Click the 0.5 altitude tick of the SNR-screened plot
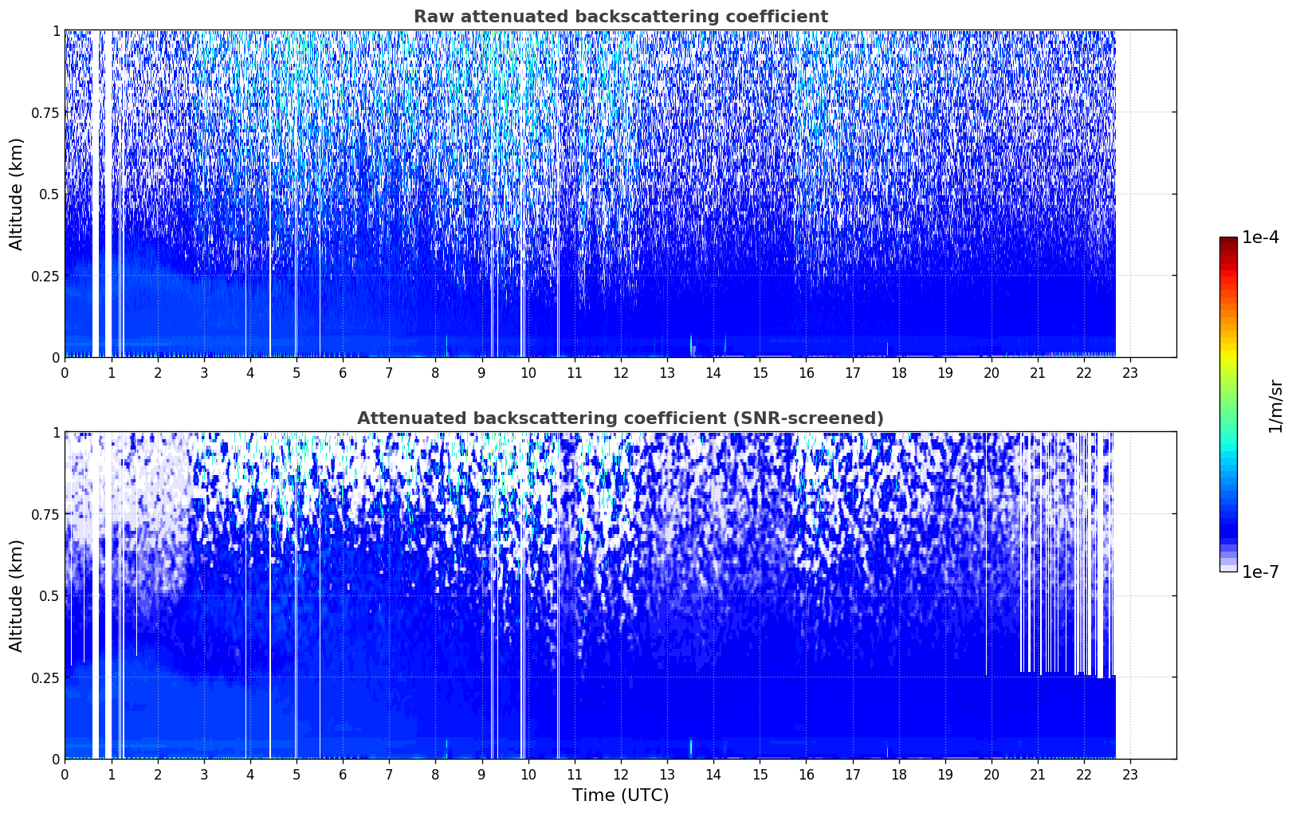Image resolution: width=1292 pixels, height=813 pixels. coord(49,595)
